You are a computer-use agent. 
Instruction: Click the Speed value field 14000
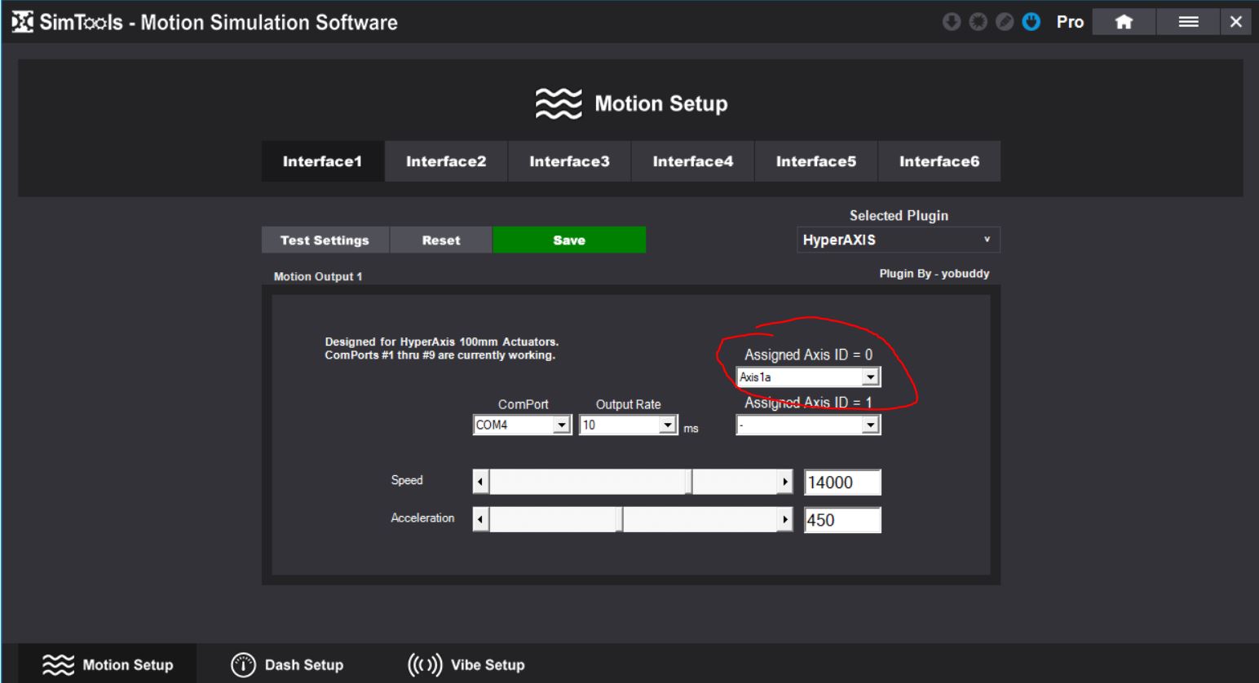842,483
